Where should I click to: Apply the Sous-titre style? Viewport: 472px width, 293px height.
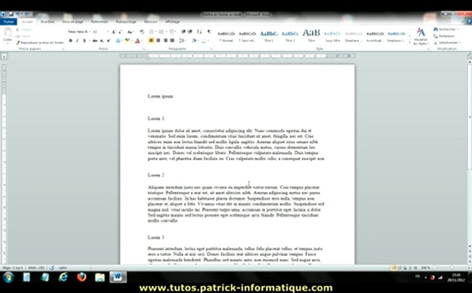333,36
